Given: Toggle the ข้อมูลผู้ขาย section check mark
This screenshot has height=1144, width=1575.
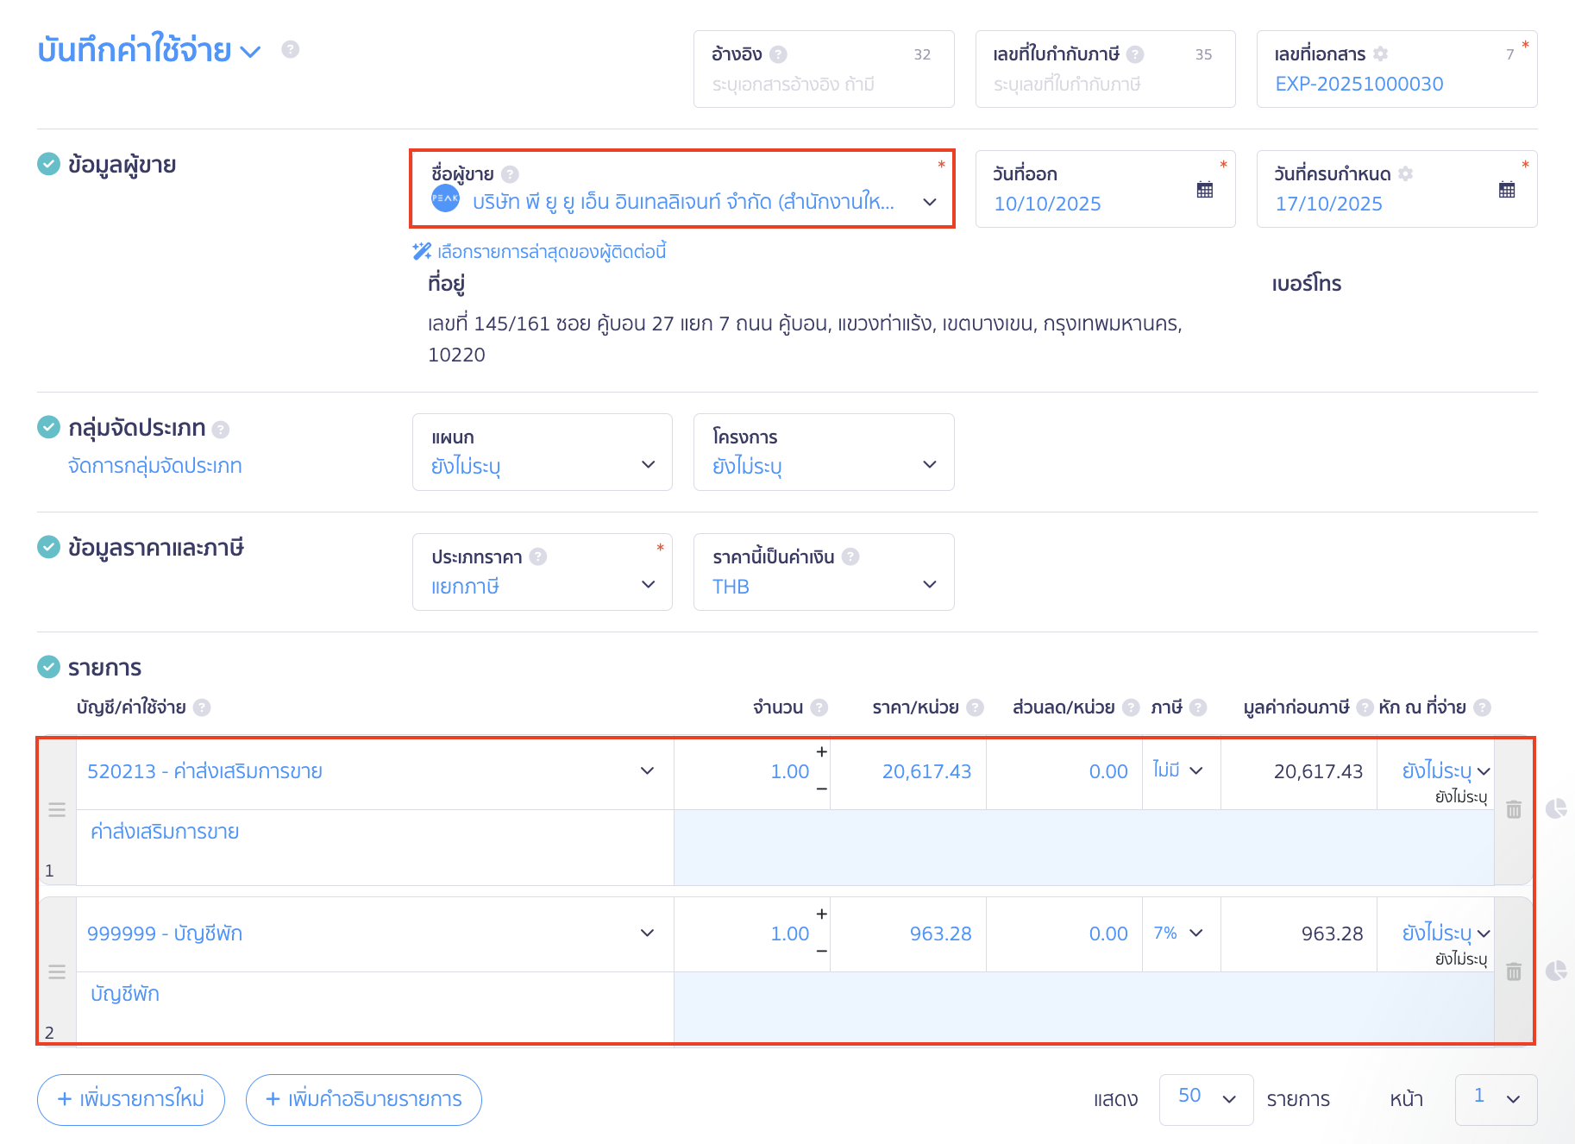Looking at the screenshot, I should coord(49,164).
